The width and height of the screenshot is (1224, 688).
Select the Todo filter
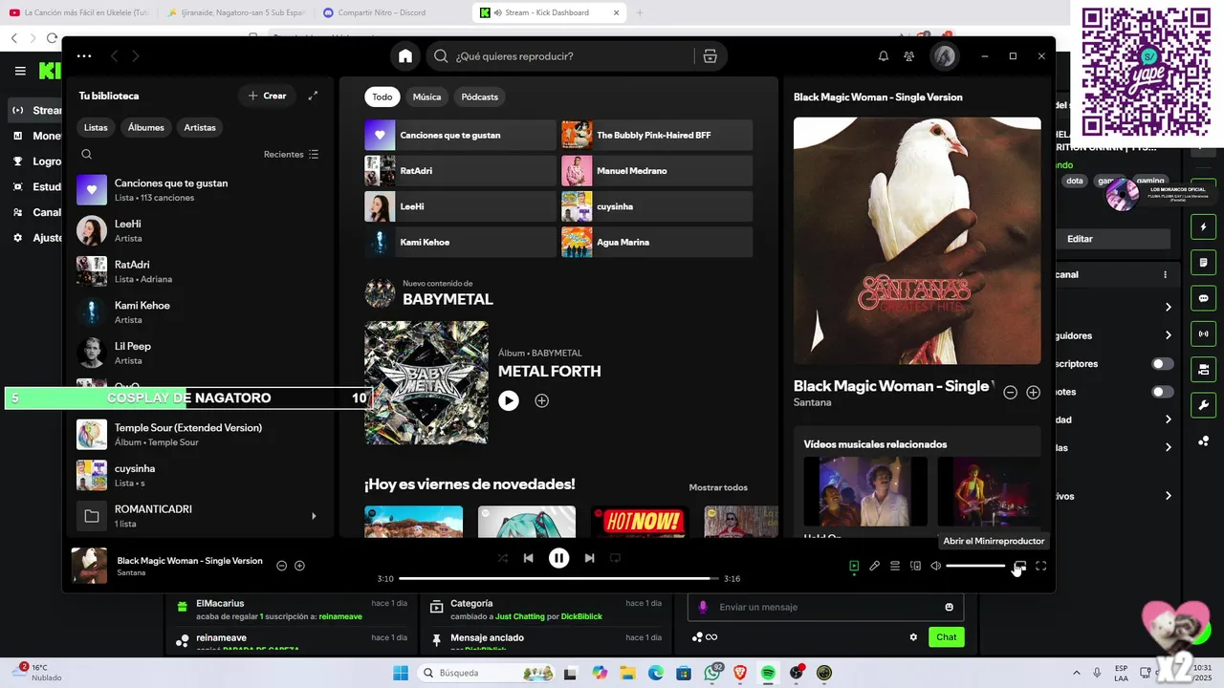382,97
